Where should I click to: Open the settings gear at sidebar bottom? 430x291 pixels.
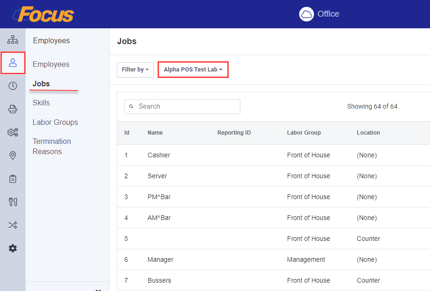point(13,248)
